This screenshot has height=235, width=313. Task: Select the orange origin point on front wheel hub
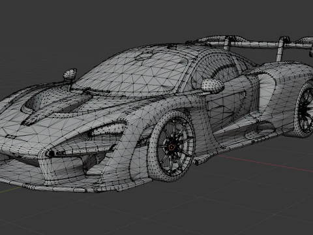tap(171, 148)
